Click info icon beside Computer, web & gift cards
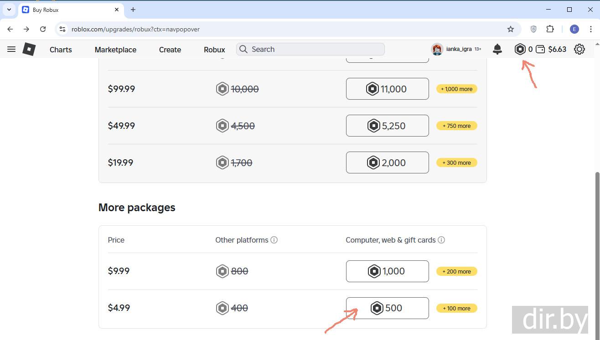600x340 pixels. [x=441, y=240]
